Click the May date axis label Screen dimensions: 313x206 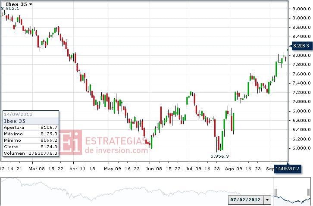pyautogui.click(x=109, y=169)
